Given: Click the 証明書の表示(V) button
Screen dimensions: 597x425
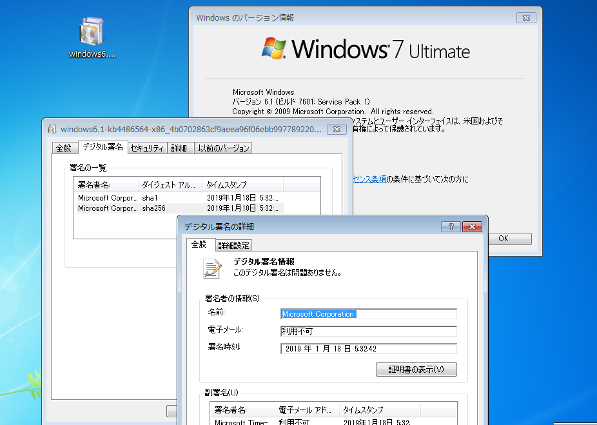Looking at the screenshot, I should point(416,370).
